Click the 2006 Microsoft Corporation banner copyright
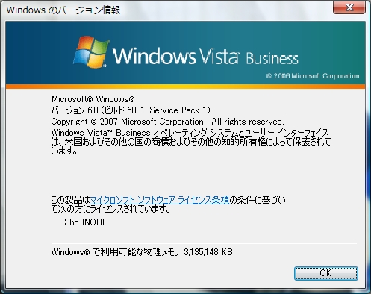Image resolution: width=371 pixels, height=294 pixels. 313,76
